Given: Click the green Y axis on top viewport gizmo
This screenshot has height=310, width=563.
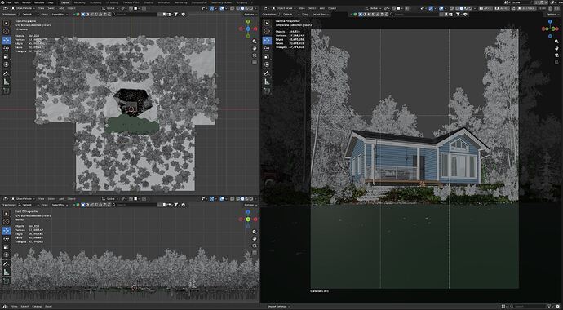Looking at the screenshot, I should pos(248,21).
